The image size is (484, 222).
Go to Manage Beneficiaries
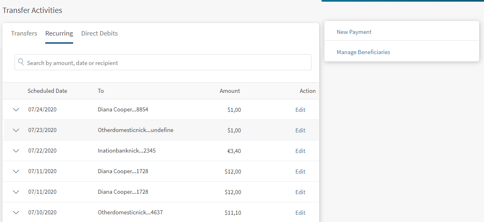click(x=363, y=52)
